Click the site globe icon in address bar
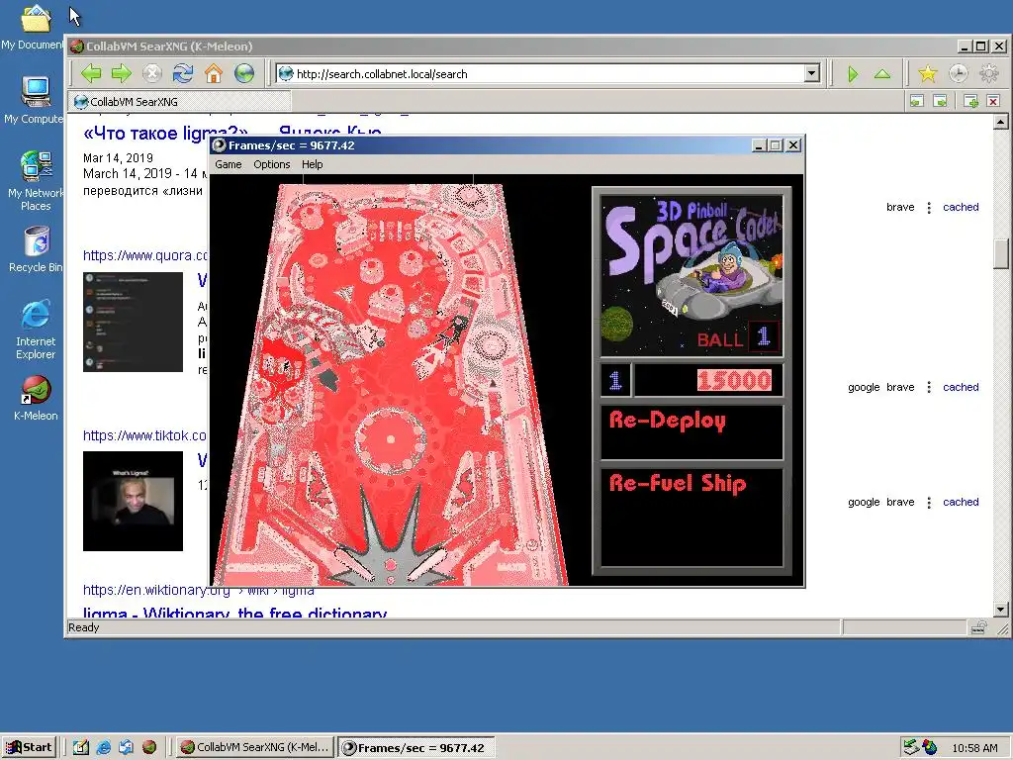Viewport: 1013px width, 760px height. pos(286,73)
